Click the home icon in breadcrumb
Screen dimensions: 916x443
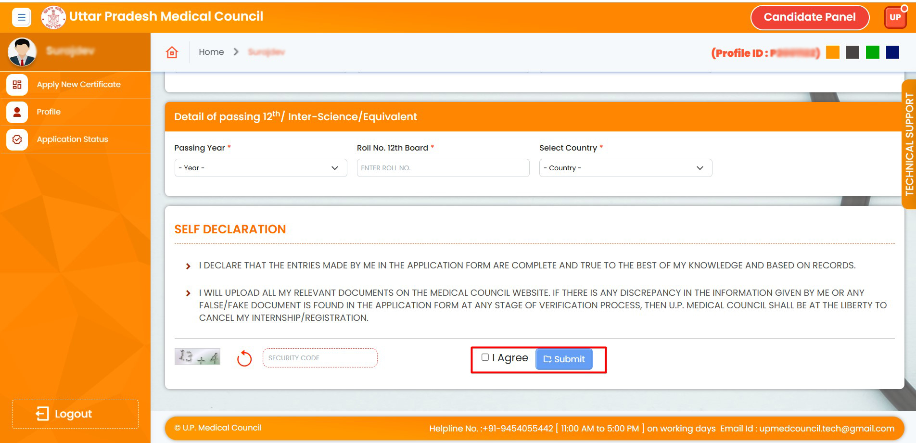pos(172,52)
